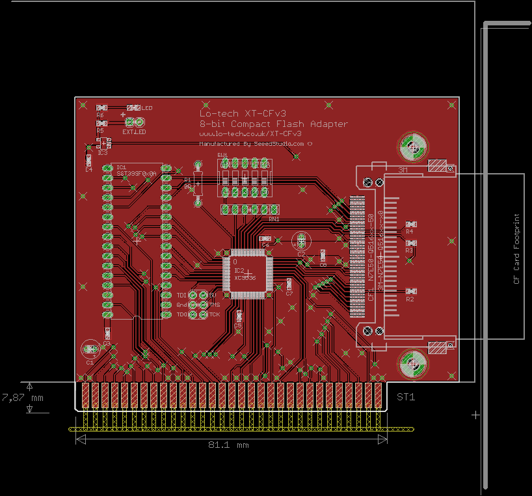Image resolution: width=532 pixels, height=496 pixels.
Task: Click the C8 capacitor label
Action: (x=323, y=264)
